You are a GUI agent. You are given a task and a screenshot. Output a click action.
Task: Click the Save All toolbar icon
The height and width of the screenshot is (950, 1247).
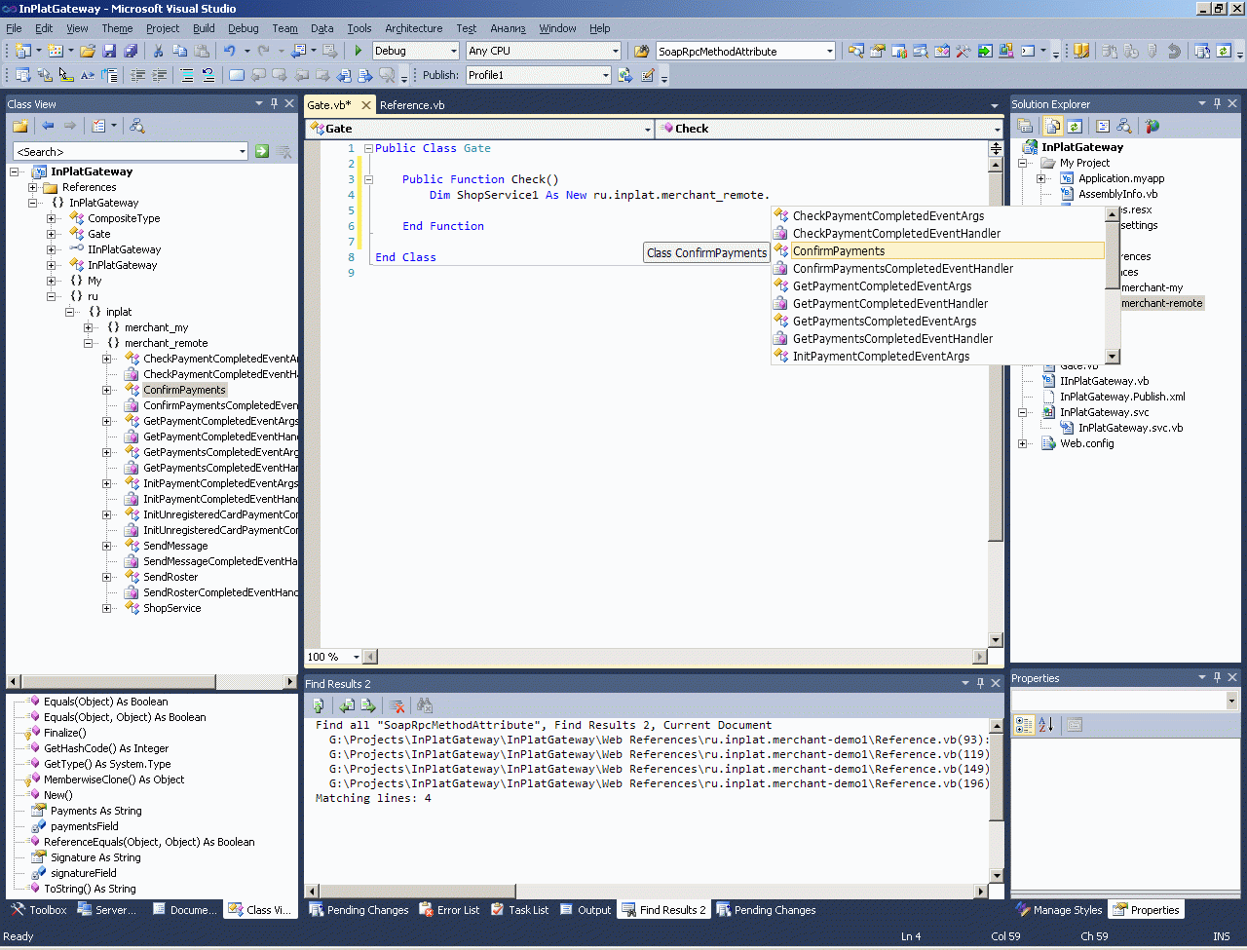[131, 51]
